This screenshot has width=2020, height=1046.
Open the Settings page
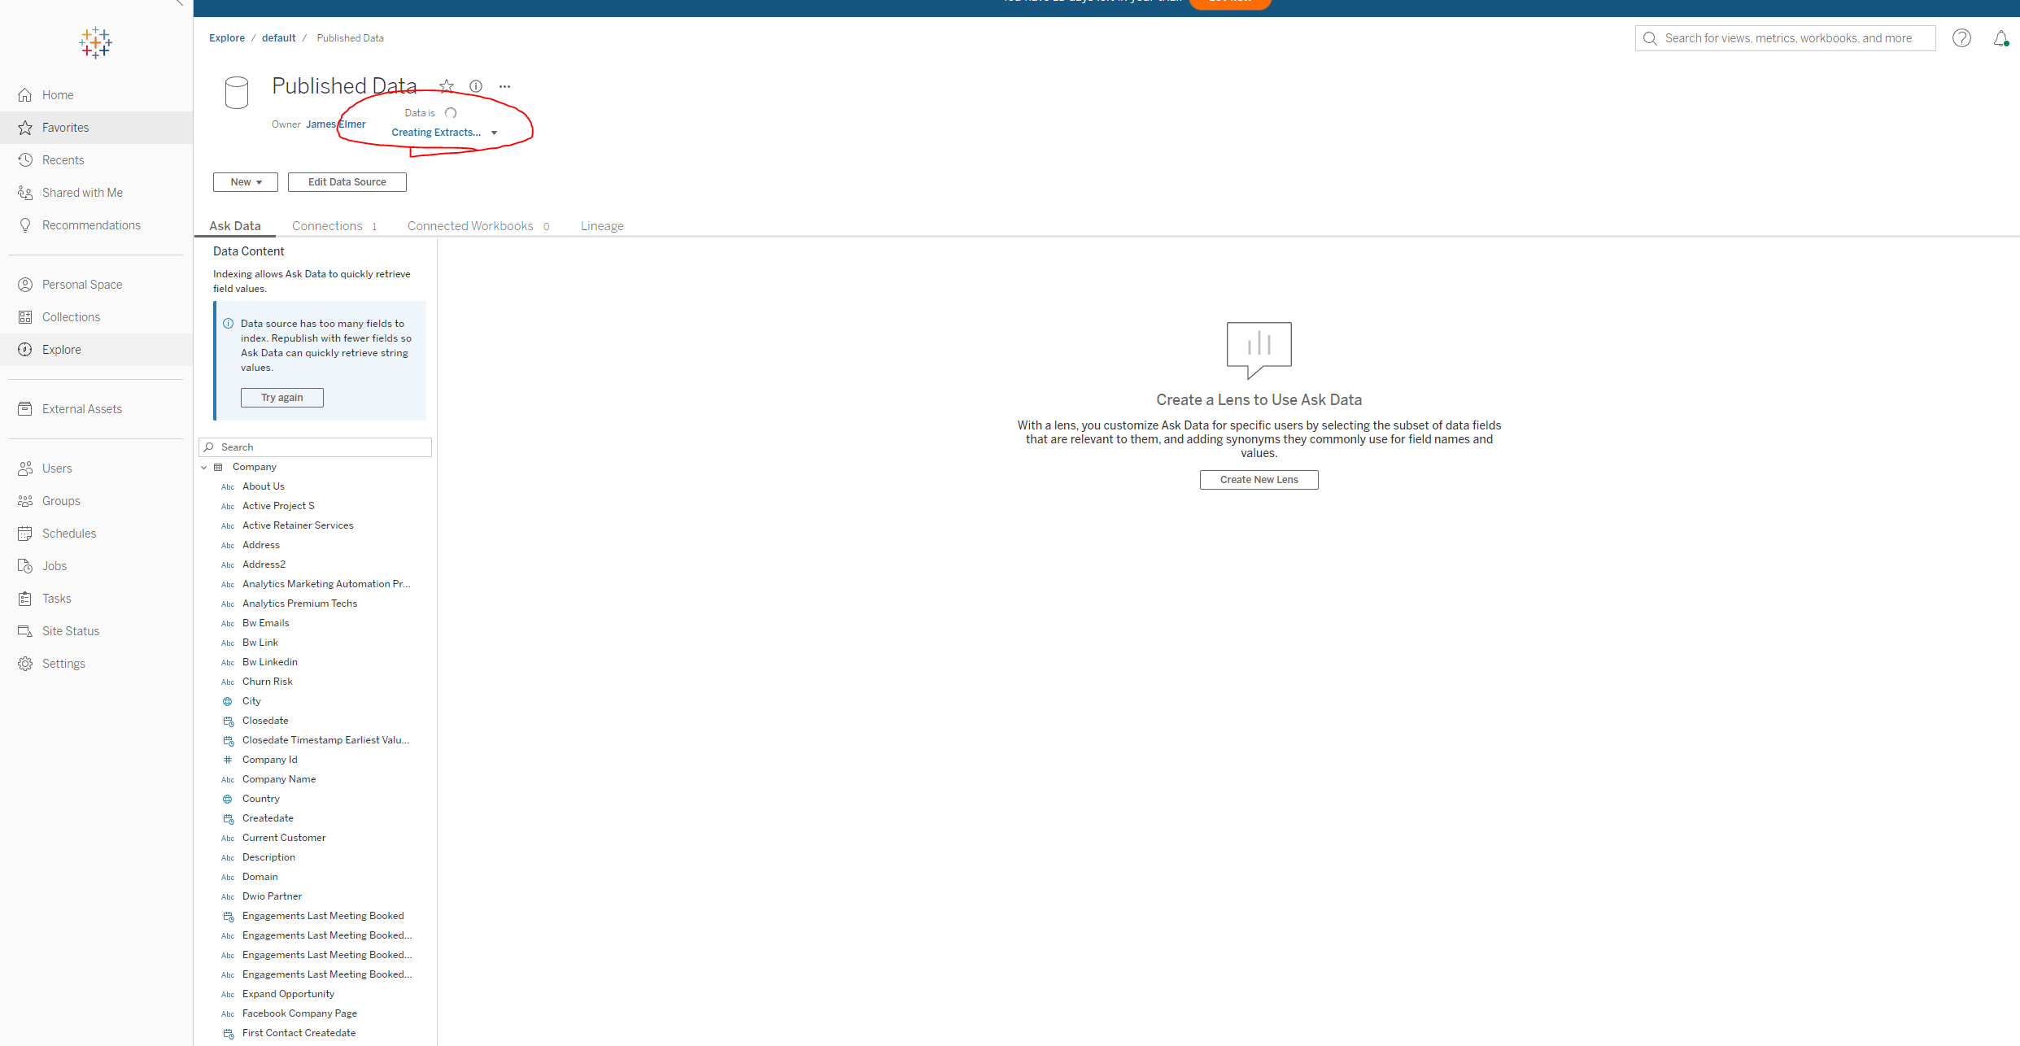click(63, 663)
